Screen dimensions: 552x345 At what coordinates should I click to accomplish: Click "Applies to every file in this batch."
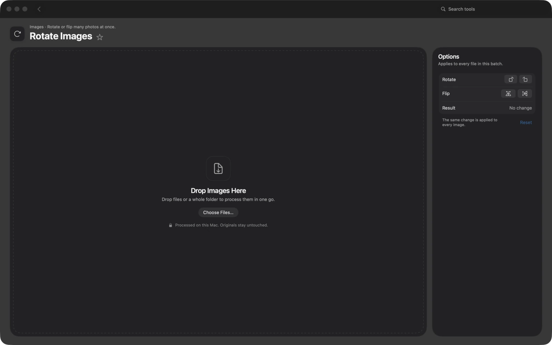click(470, 64)
